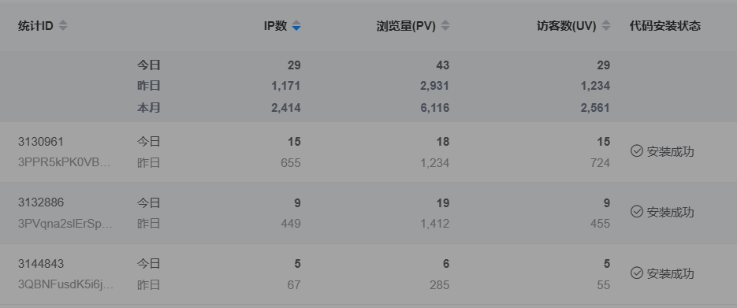Sort by 统计ID using the sort arrows

pyautogui.click(x=63, y=26)
